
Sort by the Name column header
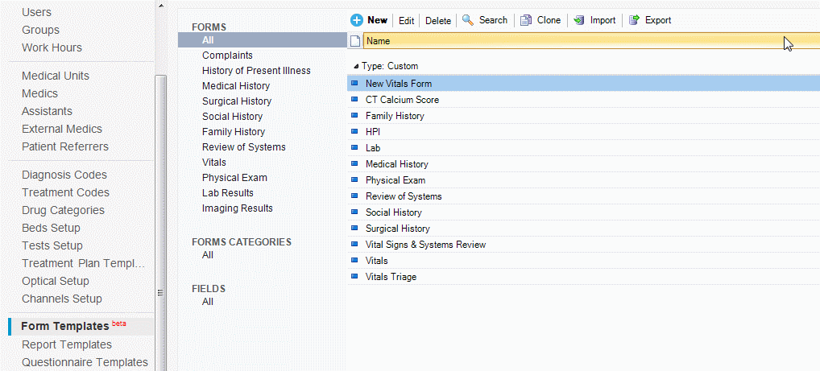[x=564, y=41]
